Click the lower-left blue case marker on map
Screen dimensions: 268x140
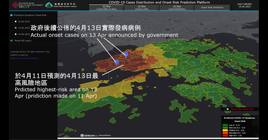(117, 62)
